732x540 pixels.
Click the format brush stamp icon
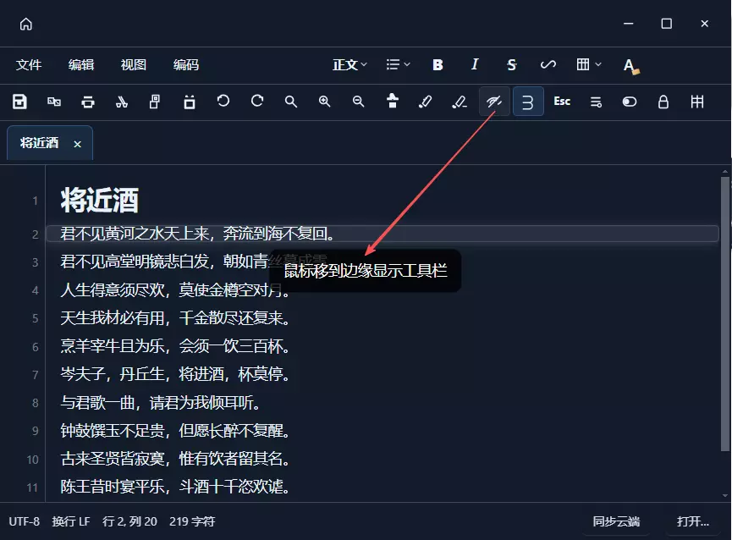[x=393, y=101]
